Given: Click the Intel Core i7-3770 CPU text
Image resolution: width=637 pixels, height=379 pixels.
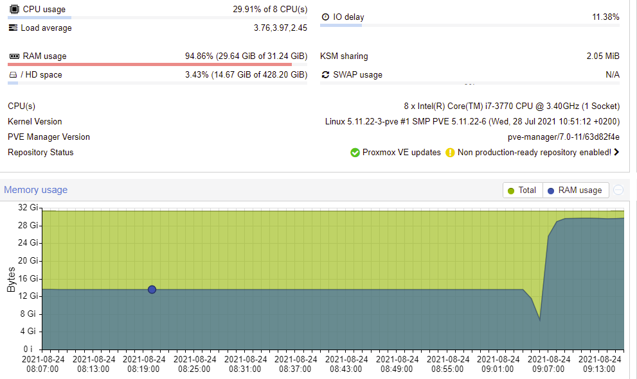Looking at the screenshot, I should pos(512,106).
